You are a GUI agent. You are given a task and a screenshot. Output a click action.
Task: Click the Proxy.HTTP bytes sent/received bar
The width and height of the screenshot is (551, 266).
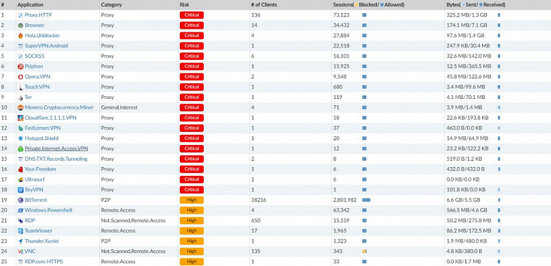coord(499,15)
